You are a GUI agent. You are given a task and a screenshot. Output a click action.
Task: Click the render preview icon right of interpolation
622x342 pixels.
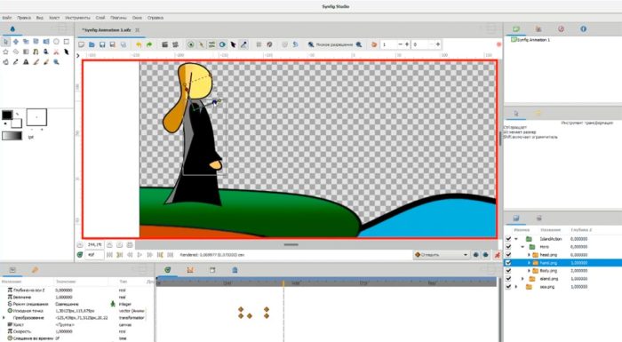[476, 255]
